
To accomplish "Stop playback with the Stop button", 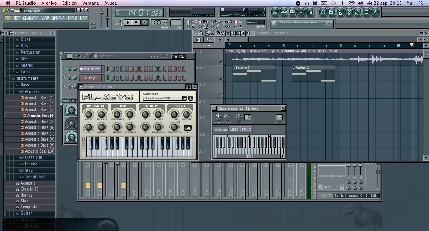I will point(136,22).
